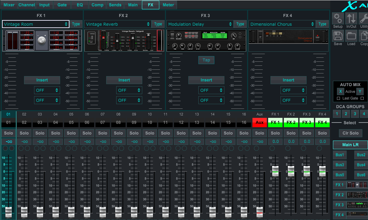Switch to the Sends tab

click(x=115, y=5)
